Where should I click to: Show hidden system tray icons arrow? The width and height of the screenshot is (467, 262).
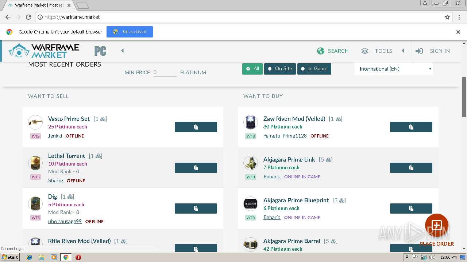[x=407, y=257]
